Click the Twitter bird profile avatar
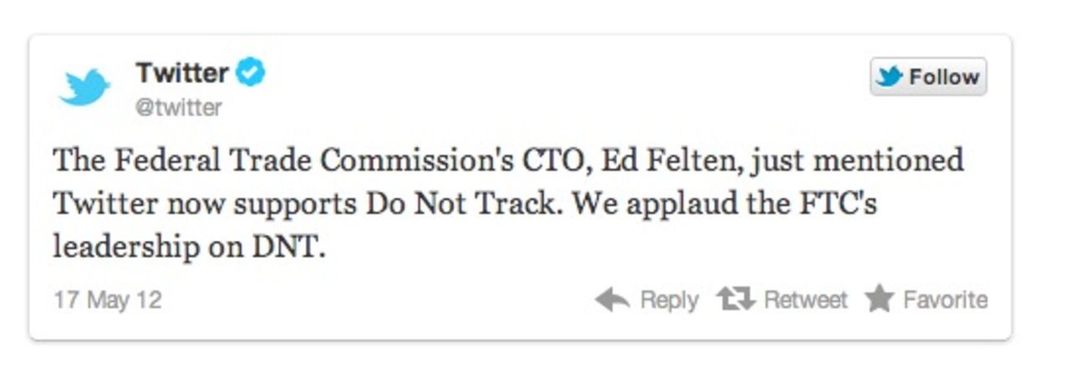Image resolution: width=1070 pixels, height=367 pixels. (x=84, y=87)
